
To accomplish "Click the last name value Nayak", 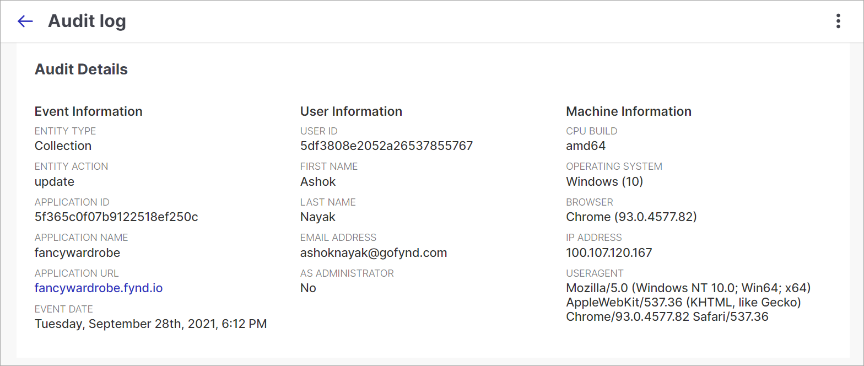I will coord(318,217).
